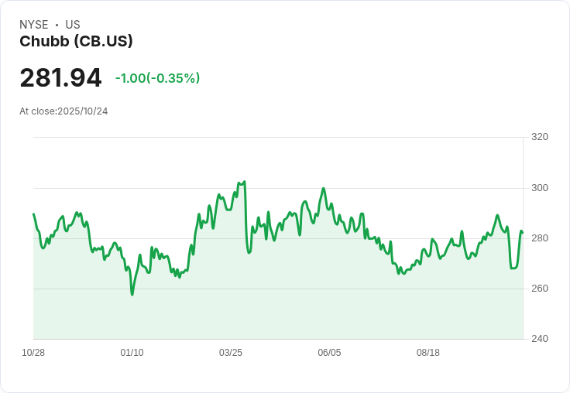Click the 03/25 date on x-axis
The height and width of the screenshot is (393, 570).
231,353
